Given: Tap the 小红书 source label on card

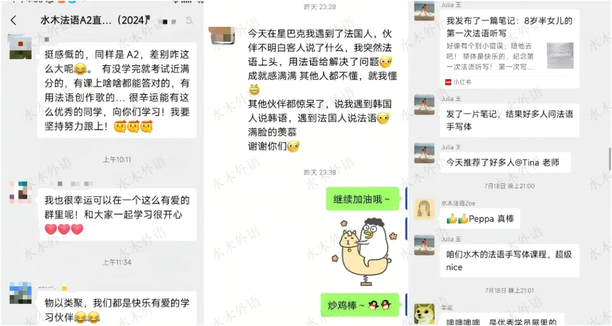Looking at the screenshot, I should point(458,82).
